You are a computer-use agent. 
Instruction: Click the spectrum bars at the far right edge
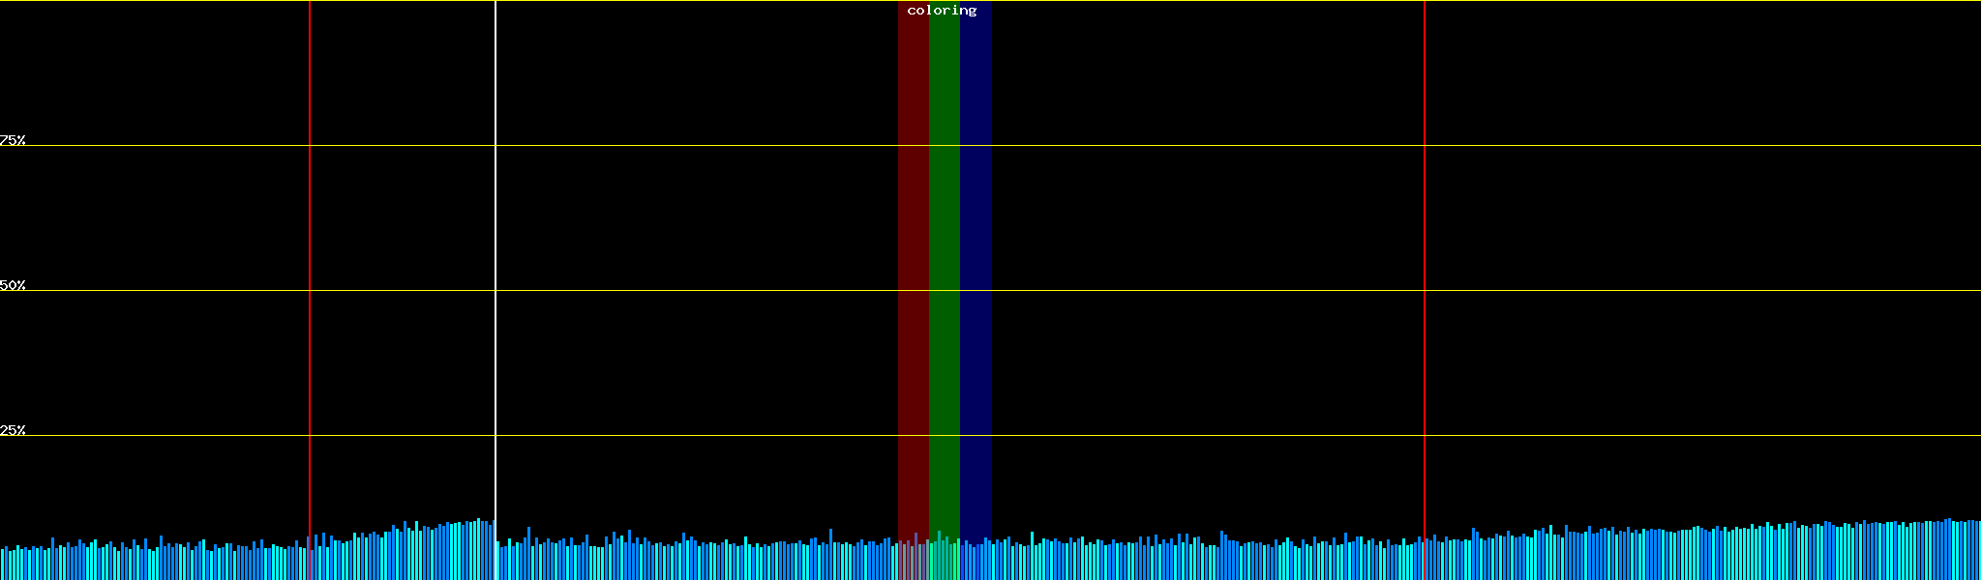pyautogui.click(x=1970, y=553)
